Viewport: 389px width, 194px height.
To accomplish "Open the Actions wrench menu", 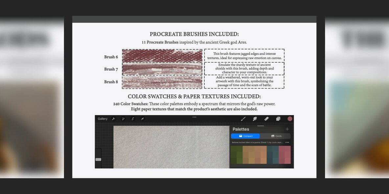I will (x=113, y=119).
